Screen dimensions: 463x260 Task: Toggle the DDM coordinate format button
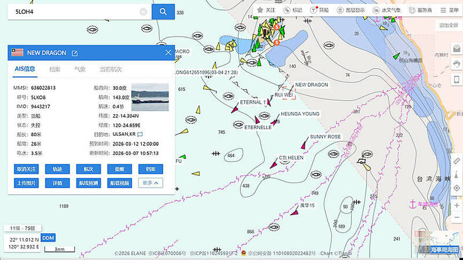pos(48,238)
